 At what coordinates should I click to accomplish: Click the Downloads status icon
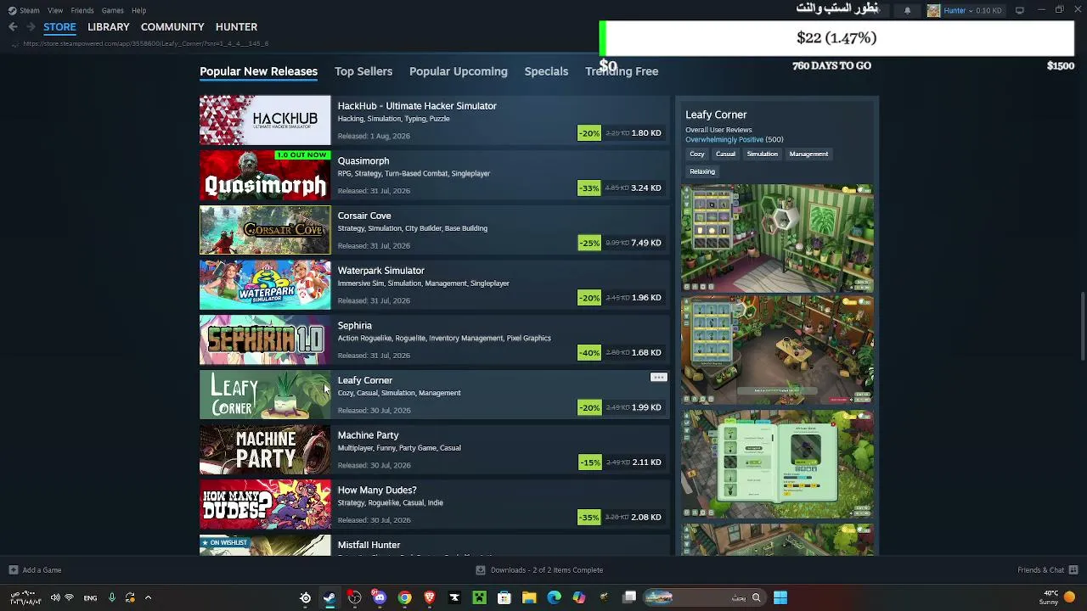481,570
